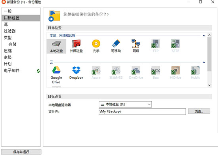
Task: Click the 保存并运行 save and run button
Action: [21, 152]
